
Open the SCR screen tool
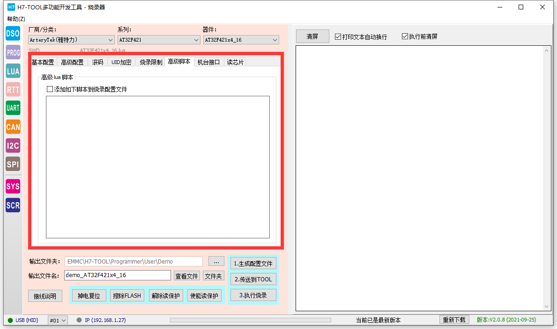point(13,205)
